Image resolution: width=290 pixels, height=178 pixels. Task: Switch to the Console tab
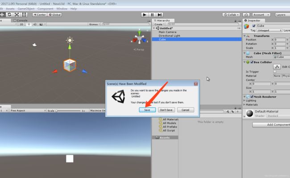pyautogui.click(x=21, y=21)
